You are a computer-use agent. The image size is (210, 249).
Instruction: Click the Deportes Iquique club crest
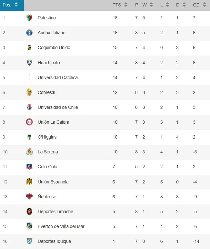click(x=29, y=241)
